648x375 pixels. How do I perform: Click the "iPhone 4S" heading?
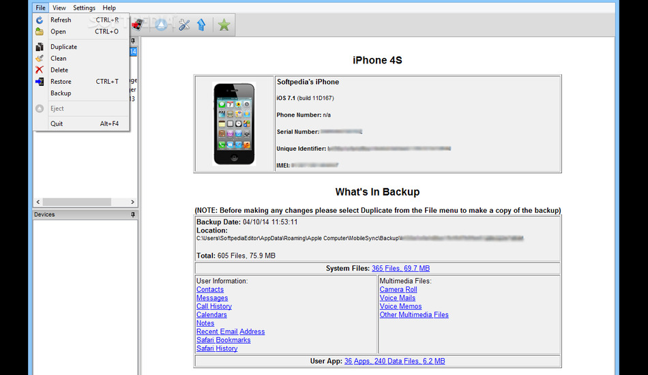coord(377,60)
